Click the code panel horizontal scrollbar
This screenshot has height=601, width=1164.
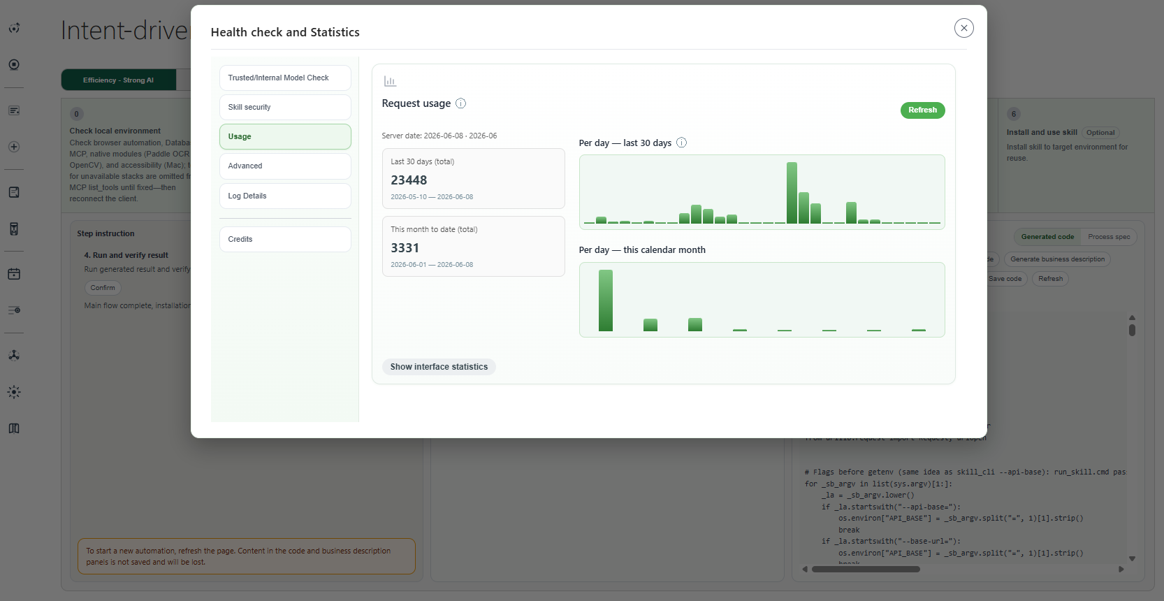(x=866, y=569)
